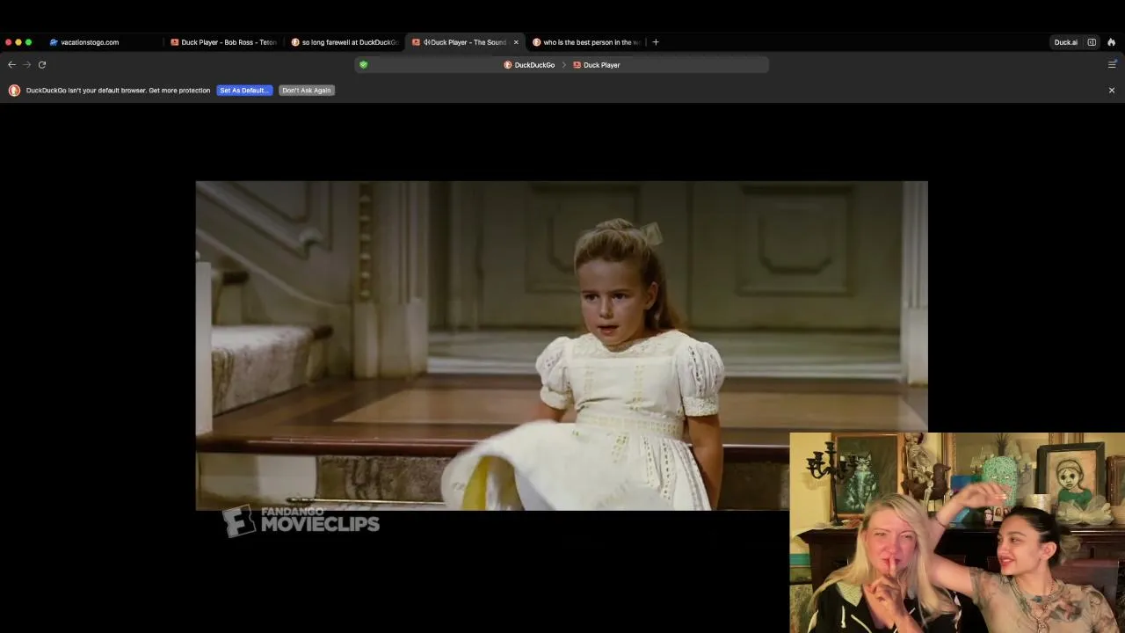Viewport: 1125px width, 633px height.
Task: Select the Duck Player The Sound tab
Action: point(466,42)
